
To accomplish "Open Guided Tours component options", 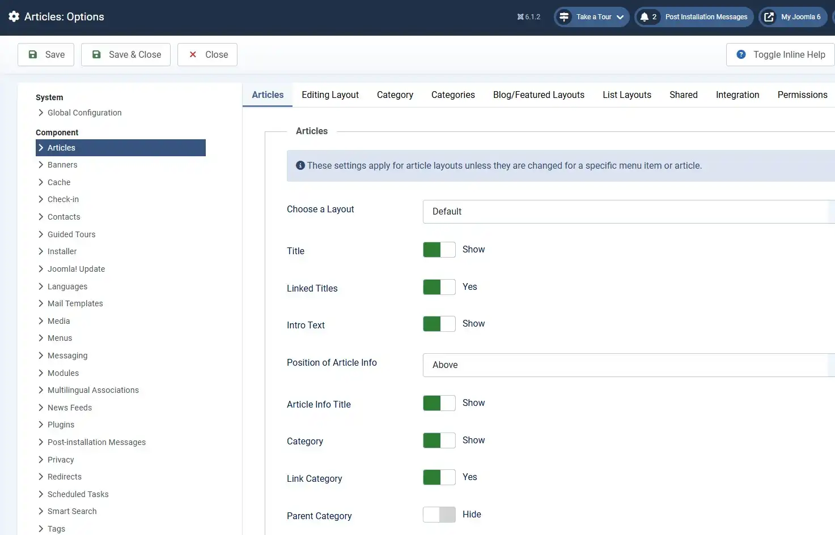I will pos(71,234).
